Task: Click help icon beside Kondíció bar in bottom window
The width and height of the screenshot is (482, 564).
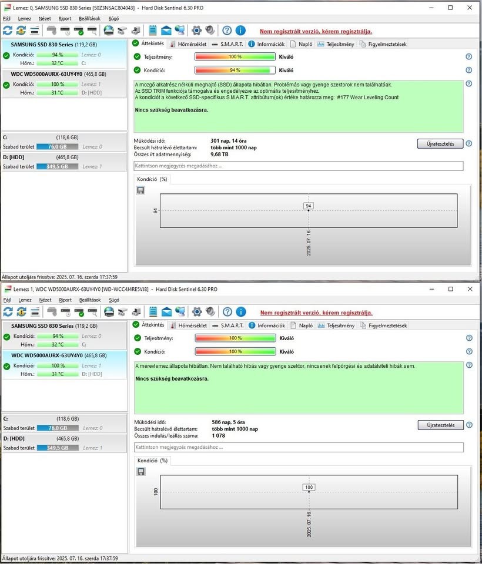Action: (x=469, y=351)
